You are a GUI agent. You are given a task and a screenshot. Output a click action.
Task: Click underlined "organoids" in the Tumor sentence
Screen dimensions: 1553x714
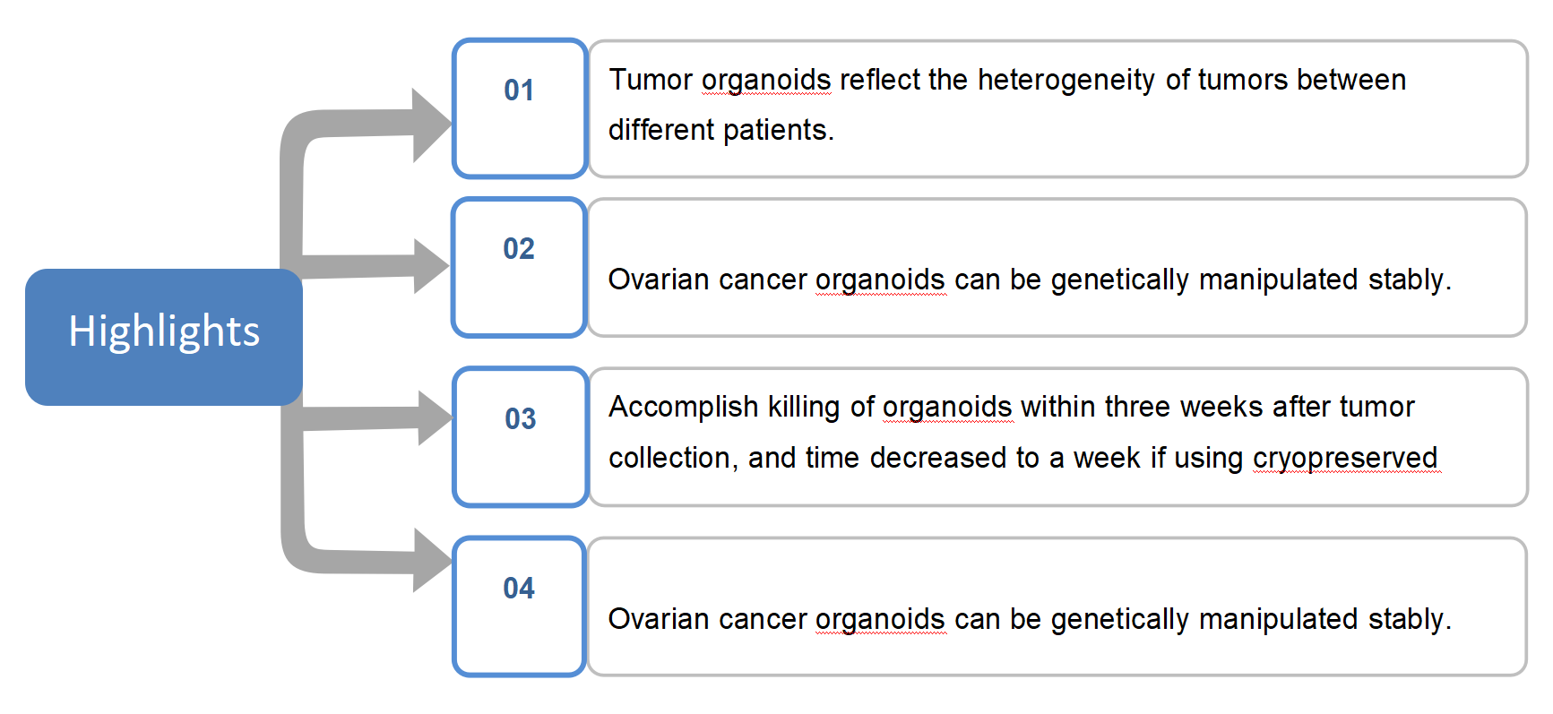(766, 80)
